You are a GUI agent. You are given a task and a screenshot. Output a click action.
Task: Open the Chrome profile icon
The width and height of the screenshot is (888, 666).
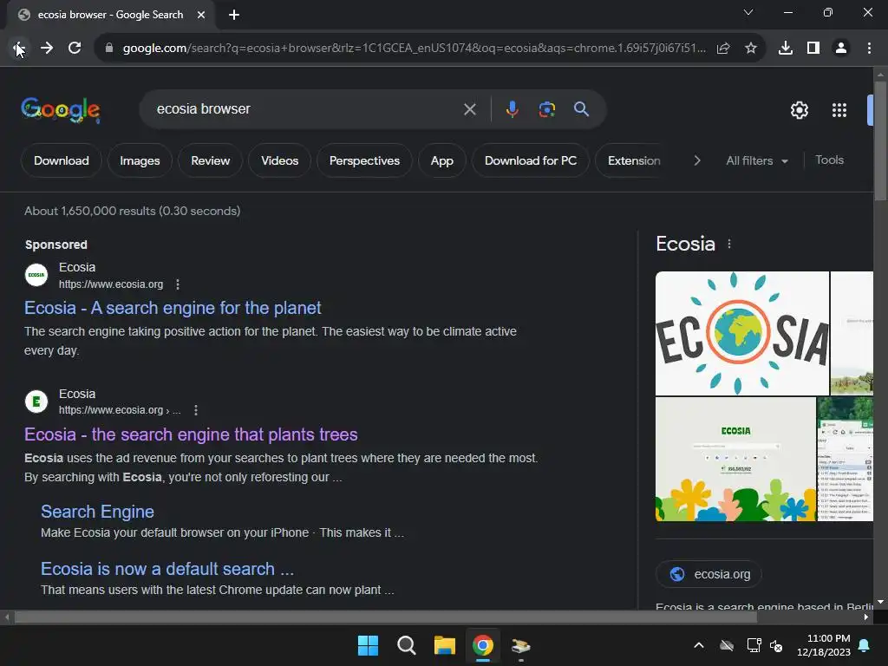pos(841,49)
